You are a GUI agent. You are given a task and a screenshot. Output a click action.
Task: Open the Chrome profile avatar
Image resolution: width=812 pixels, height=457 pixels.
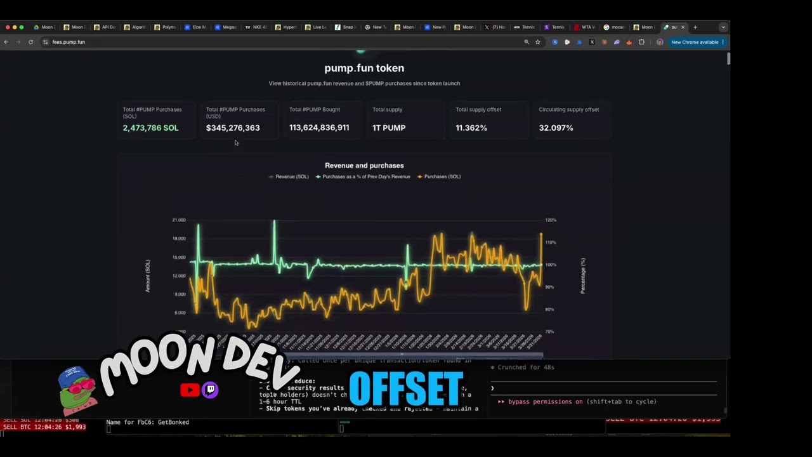(660, 42)
